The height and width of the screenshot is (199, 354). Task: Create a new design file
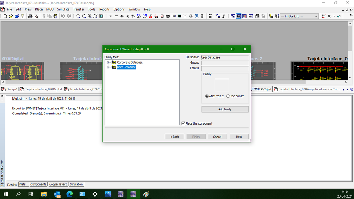5,16
